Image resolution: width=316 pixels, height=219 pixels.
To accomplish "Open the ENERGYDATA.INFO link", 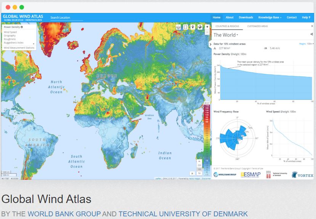I will pos(34,20).
